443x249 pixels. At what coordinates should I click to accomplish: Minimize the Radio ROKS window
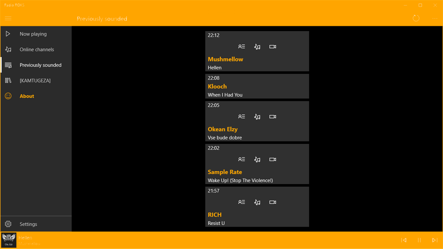click(406, 5)
